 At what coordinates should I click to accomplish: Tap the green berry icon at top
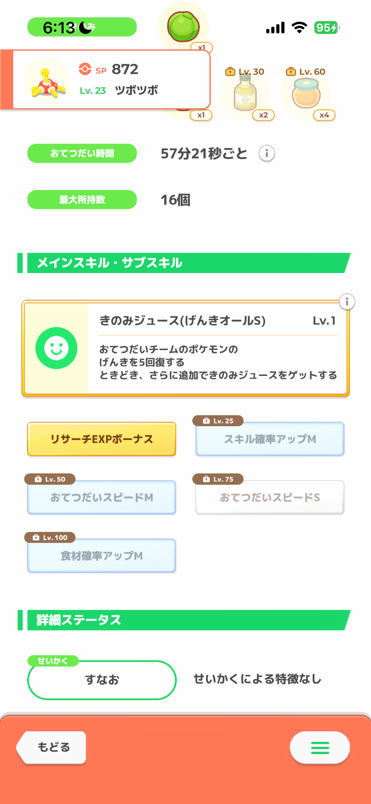(x=183, y=26)
